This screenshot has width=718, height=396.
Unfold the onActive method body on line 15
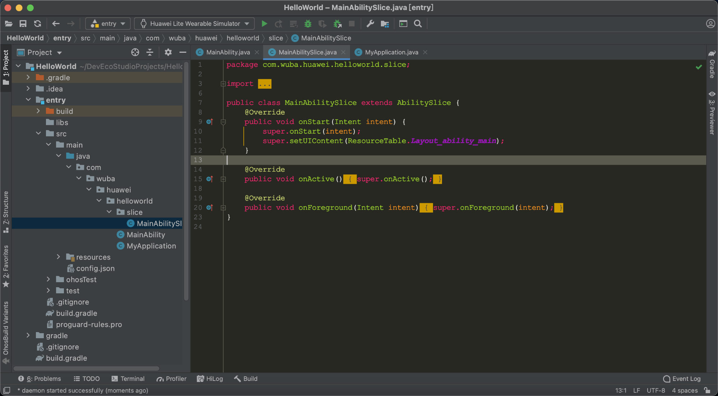223,179
